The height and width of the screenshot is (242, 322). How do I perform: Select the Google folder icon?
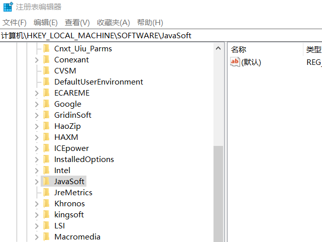46,104
